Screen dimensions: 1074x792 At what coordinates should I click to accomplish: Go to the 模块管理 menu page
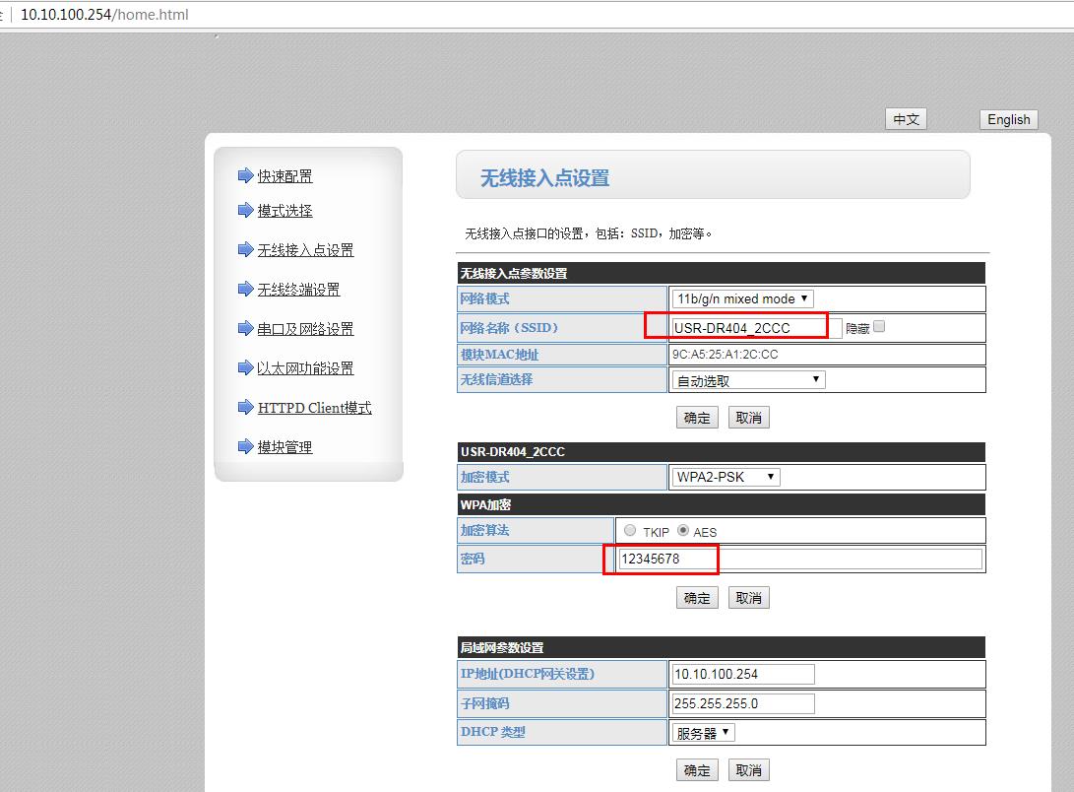pos(284,447)
